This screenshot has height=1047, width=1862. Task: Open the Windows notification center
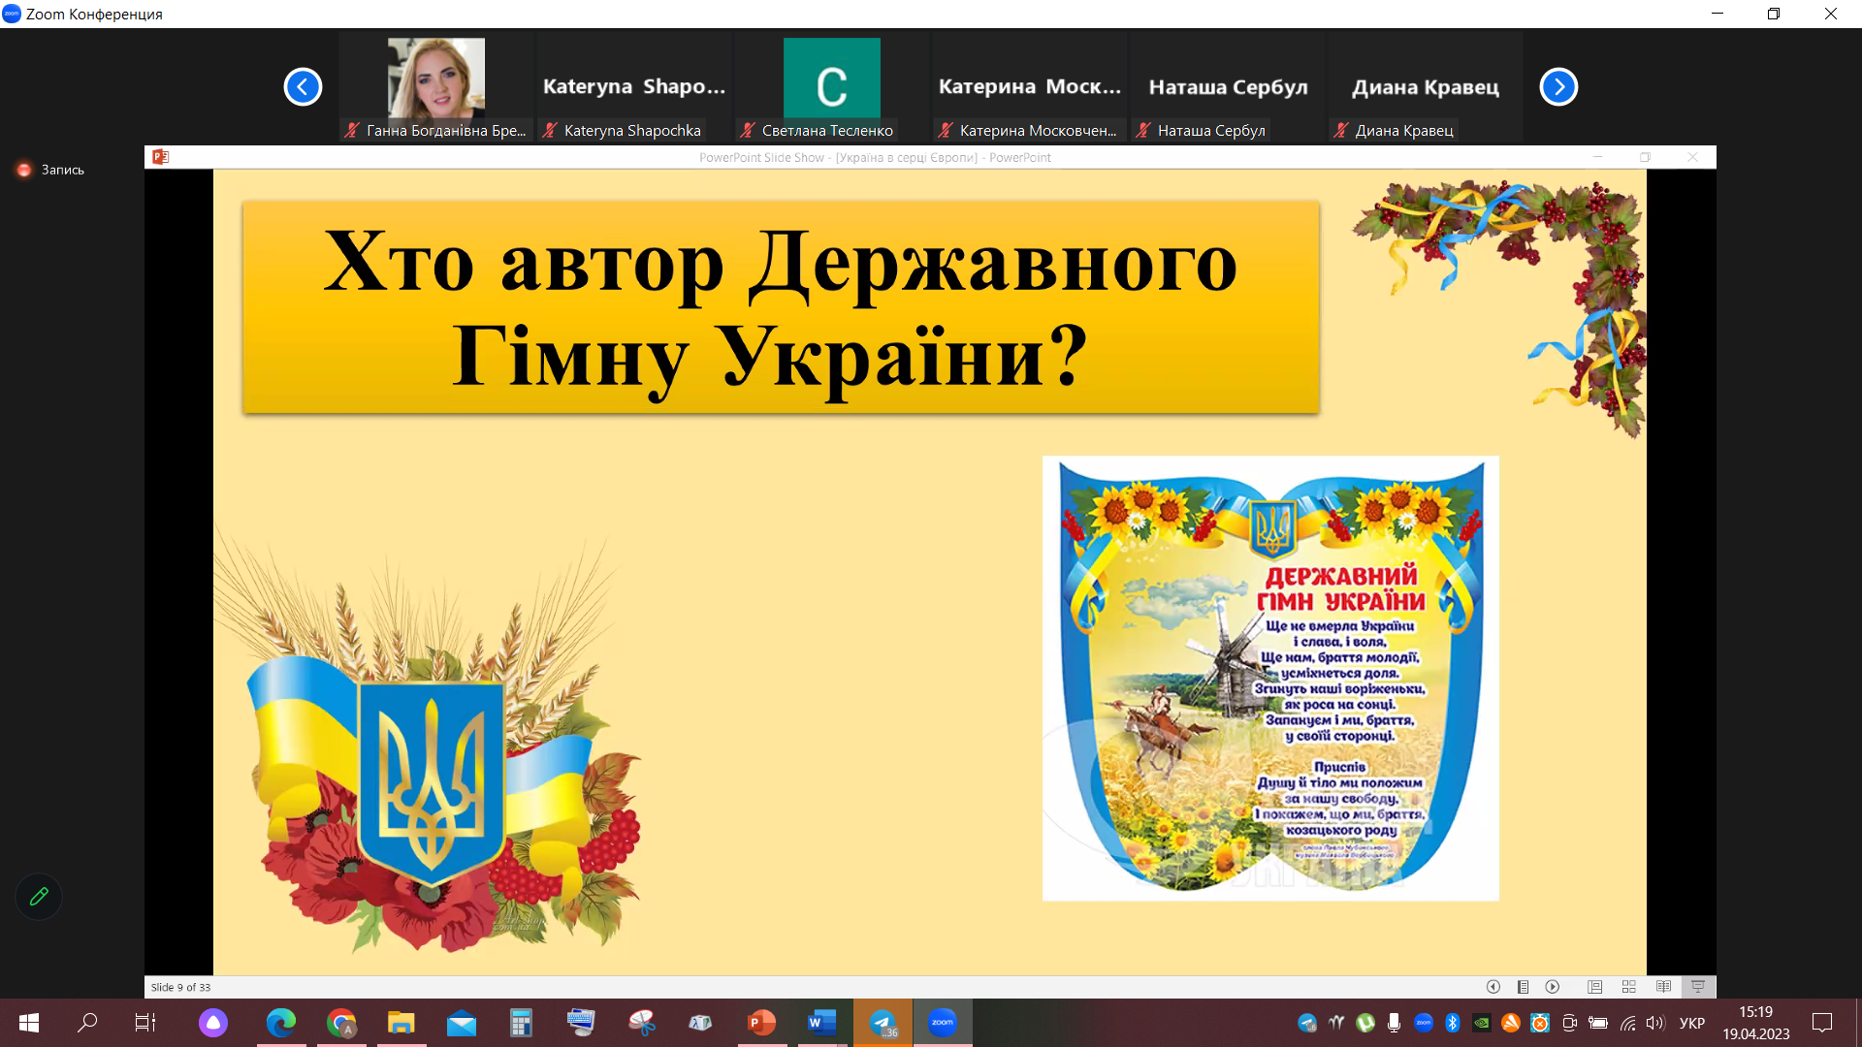click(x=1822, y=1023)
